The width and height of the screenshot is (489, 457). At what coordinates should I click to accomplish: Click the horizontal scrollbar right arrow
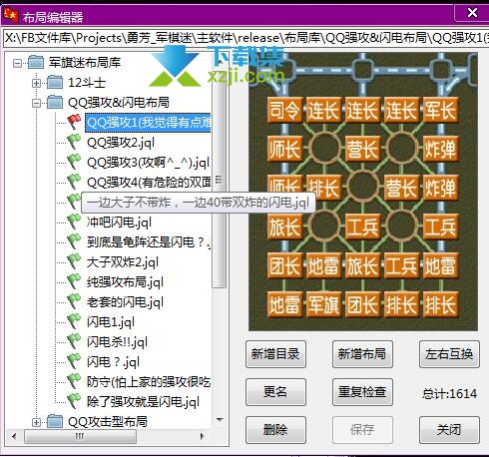[202, 436]
